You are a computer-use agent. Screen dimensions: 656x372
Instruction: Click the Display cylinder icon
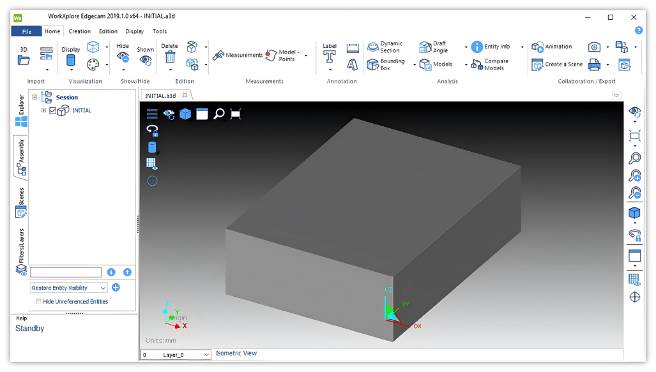[71, 60]
